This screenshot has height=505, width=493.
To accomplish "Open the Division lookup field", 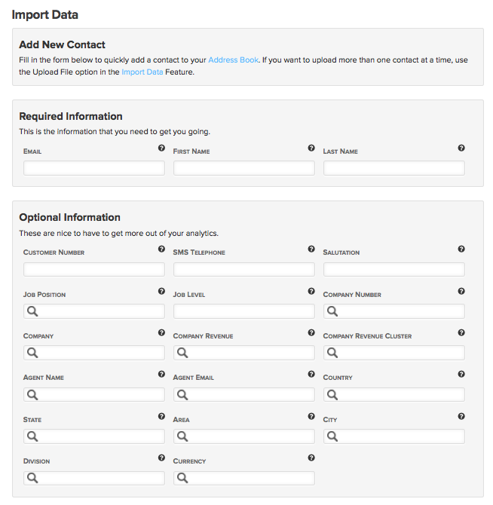I will pos(93,478).
